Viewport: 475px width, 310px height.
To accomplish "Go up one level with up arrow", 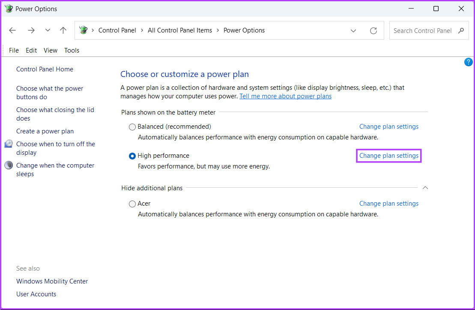I will point(63,30).
